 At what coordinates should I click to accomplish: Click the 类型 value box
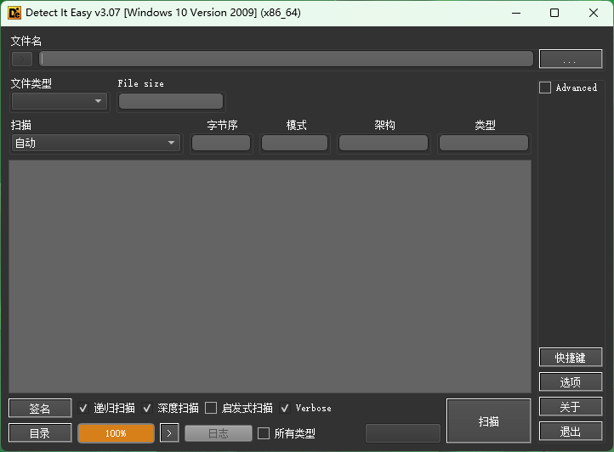tap(484, 143)
